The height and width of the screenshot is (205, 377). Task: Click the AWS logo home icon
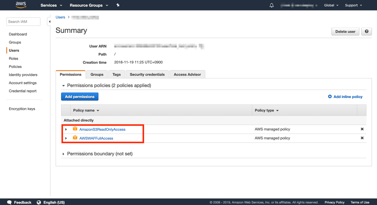21,5
